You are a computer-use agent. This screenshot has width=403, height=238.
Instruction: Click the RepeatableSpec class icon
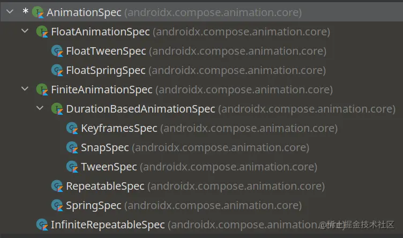click(57, 186)
